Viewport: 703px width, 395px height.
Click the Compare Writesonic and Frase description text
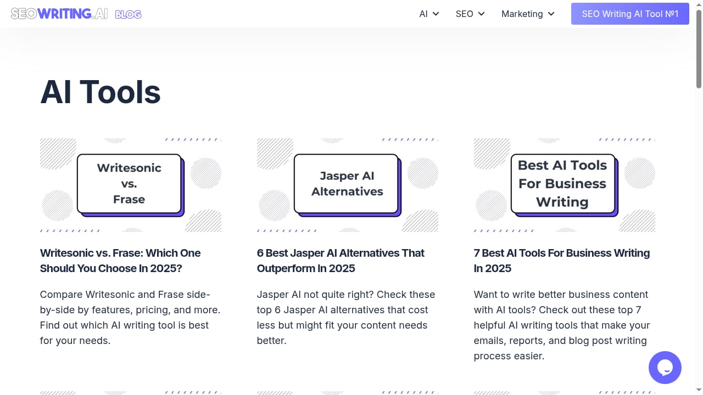[x=130, y=318]
